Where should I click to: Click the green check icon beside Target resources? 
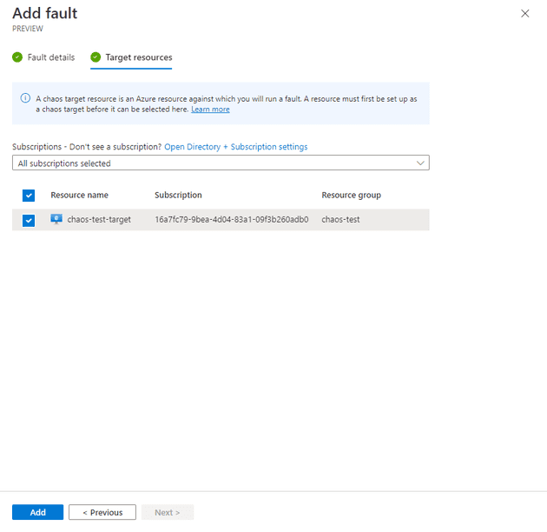point(96,57)
